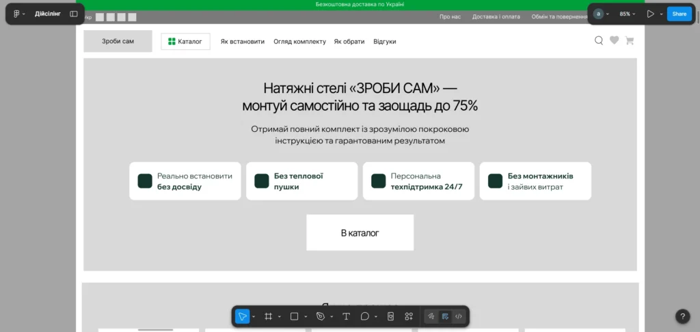Toggle the sidebar panel visibility
The height and width of the screenshot is (332, 700).
point(74,14)
